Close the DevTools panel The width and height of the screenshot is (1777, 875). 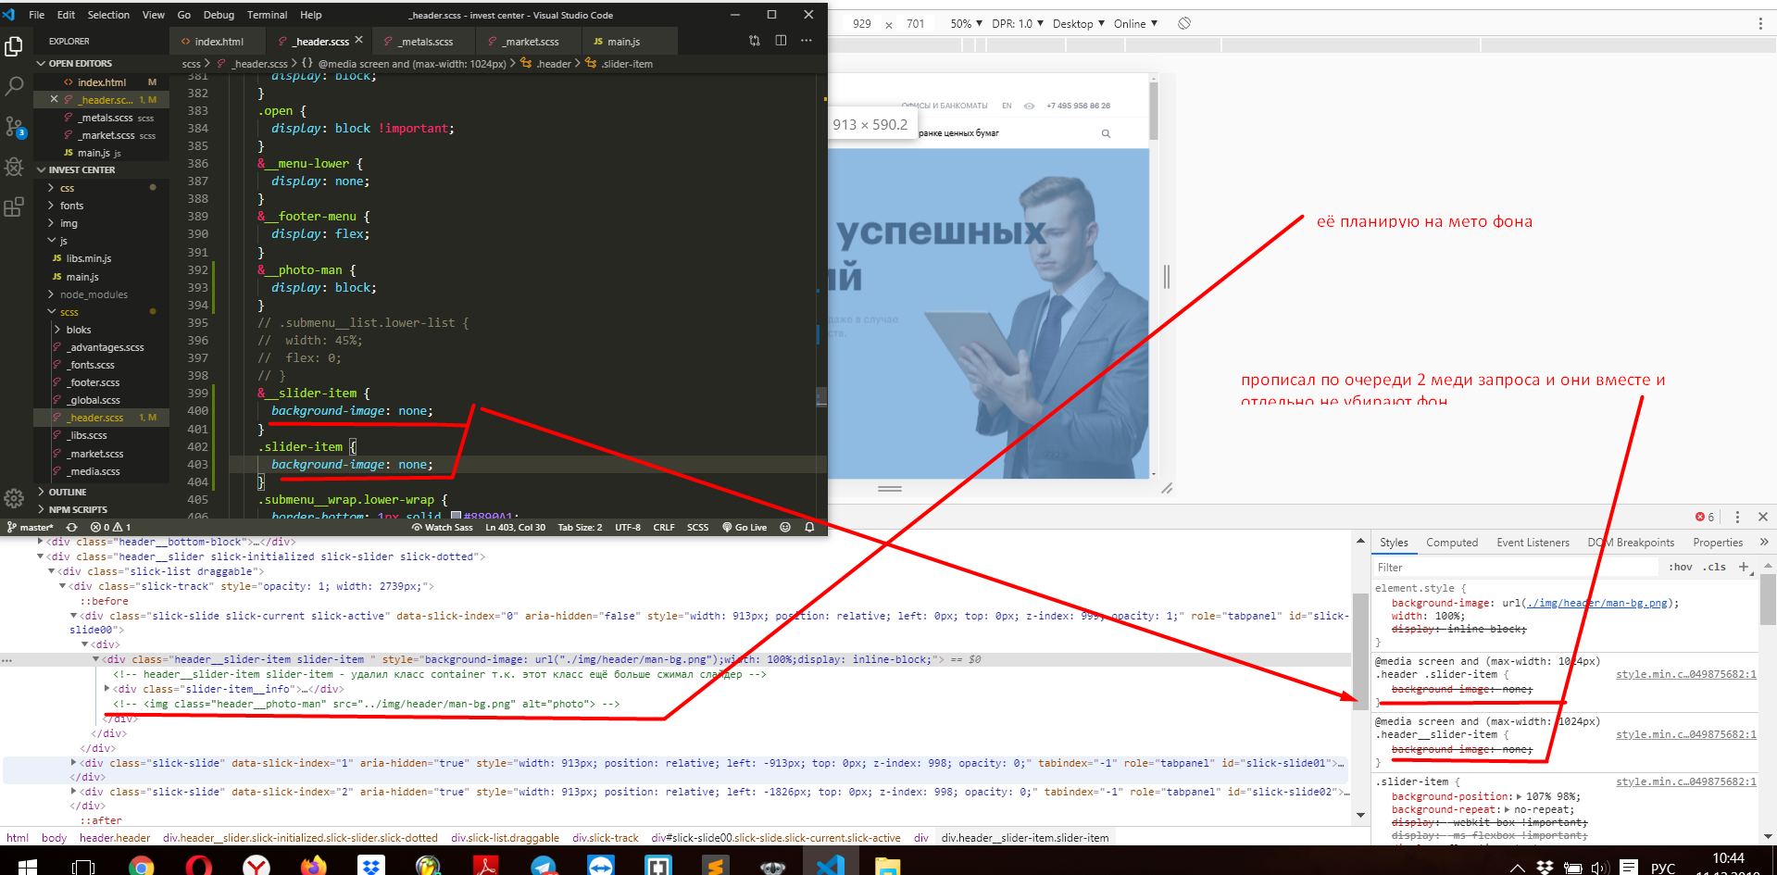(x=1763, y=517)
